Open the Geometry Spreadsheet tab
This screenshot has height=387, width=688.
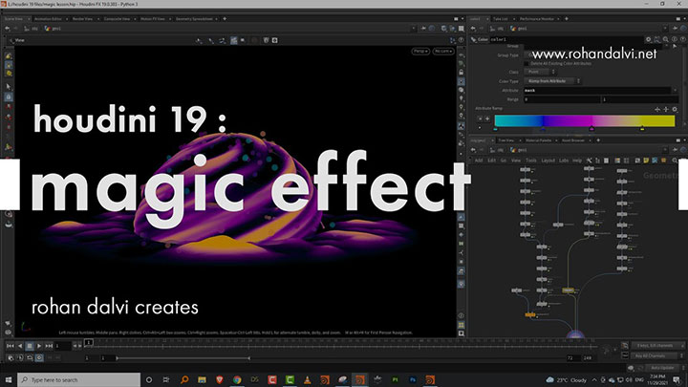[194, 19]
